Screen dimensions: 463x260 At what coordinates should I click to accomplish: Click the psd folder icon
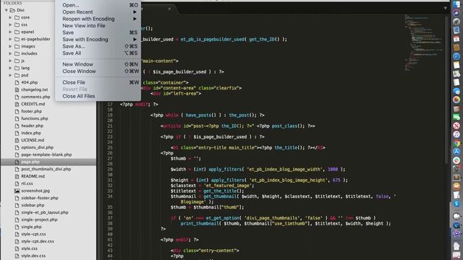(x=17, y=75)
